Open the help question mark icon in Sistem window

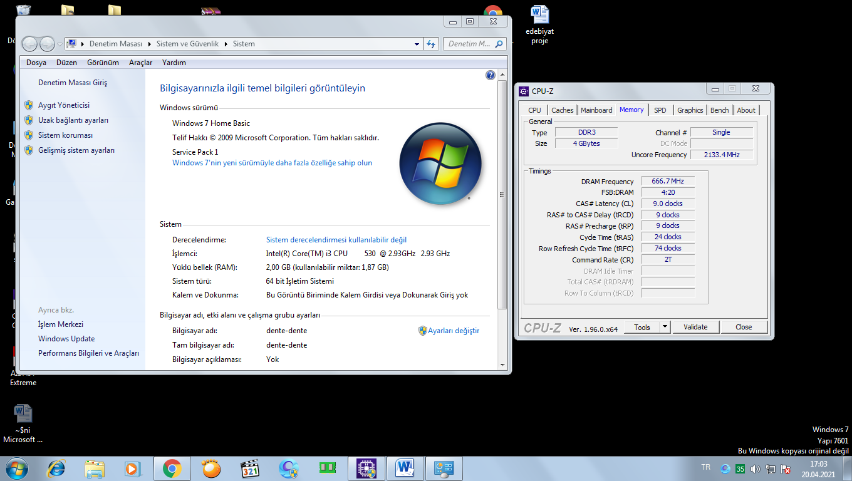pyautogui.click(x=490, y=76)
